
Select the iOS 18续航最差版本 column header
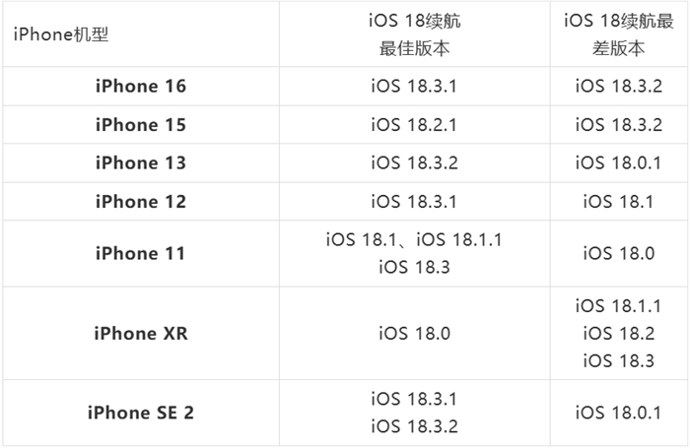(x=619, y=34)
